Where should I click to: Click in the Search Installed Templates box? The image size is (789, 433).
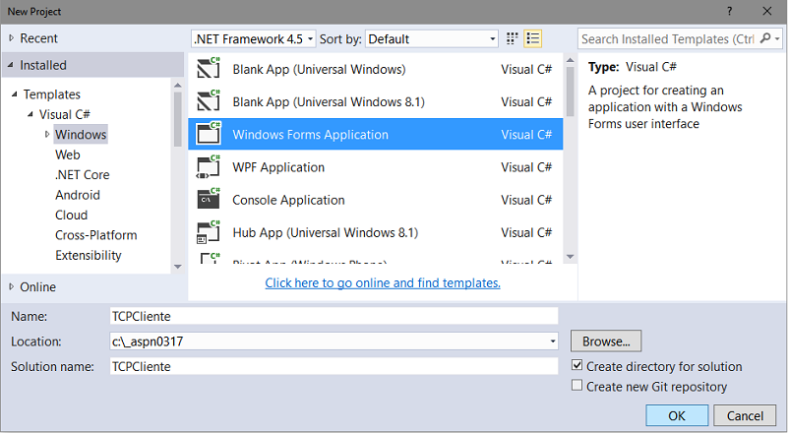(668, 38)
